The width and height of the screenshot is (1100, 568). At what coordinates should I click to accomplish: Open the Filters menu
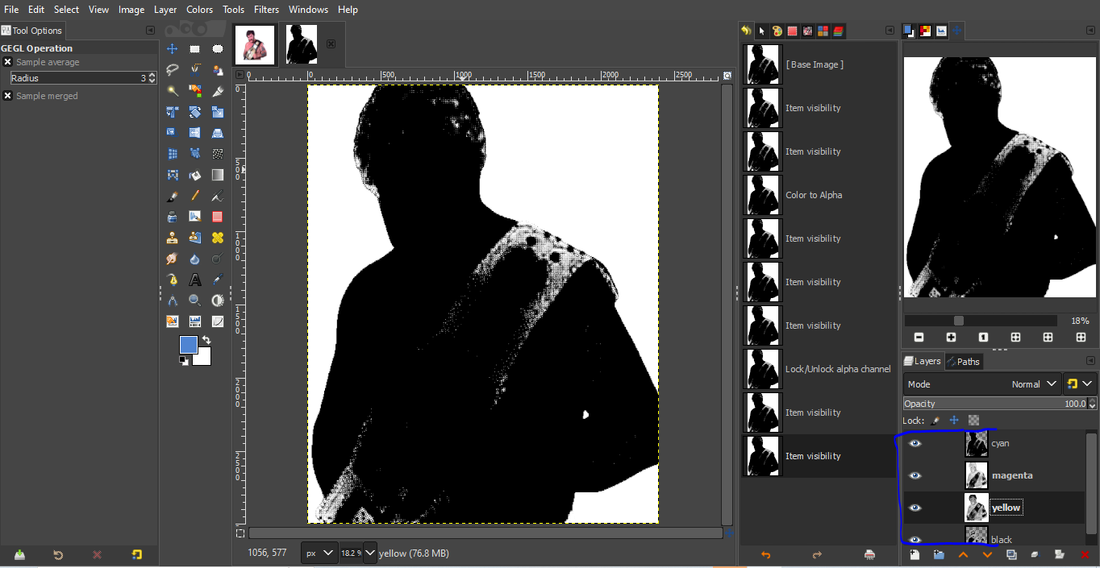point(266,10)
